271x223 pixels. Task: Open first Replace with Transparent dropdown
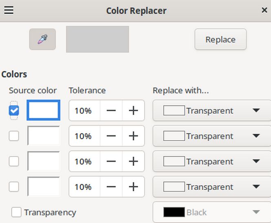(211, 111)
